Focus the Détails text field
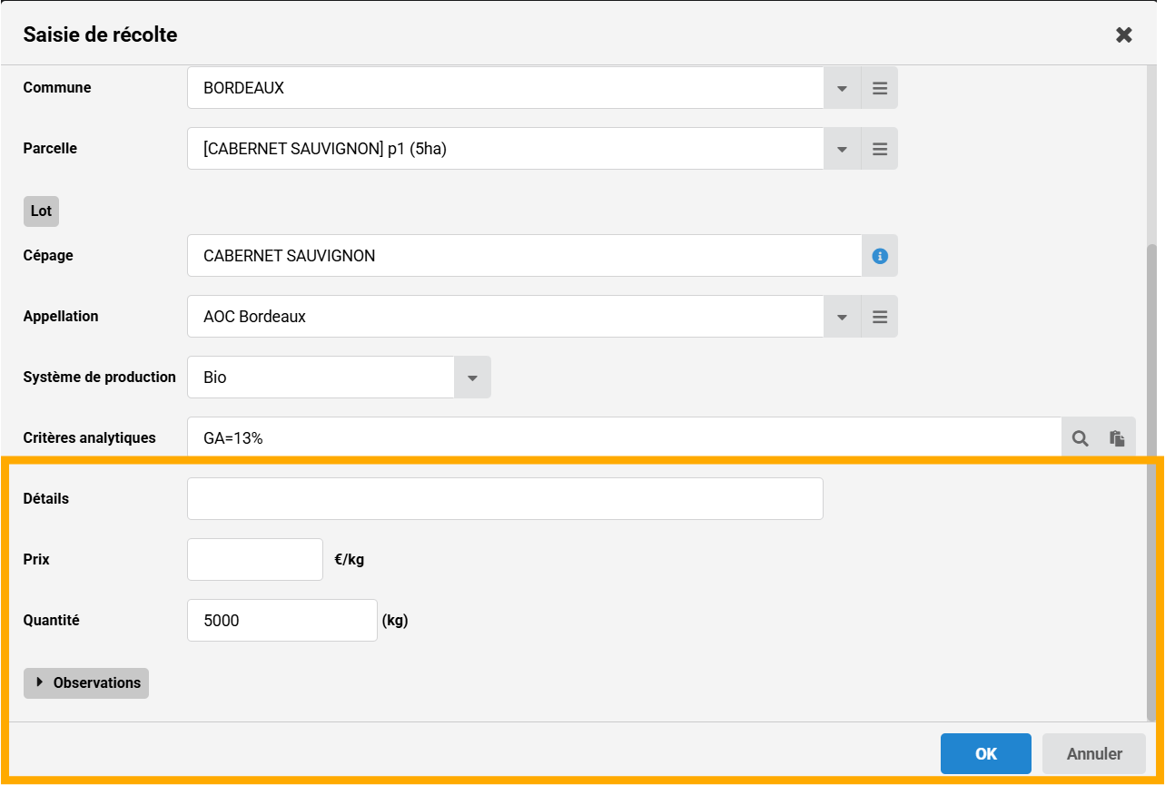 [x=505, y=499]
